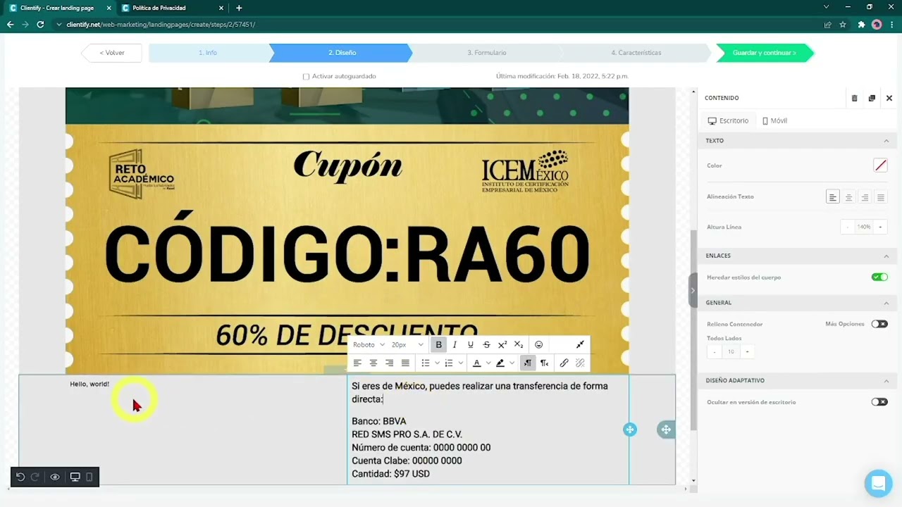Viewport: 902px width, 507px height.
Task: Open the chat support bubble
Action: (878, 484)
